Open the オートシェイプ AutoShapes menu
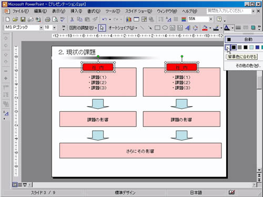The height and width of the screenshot is (197, 263). coord(123,28)
